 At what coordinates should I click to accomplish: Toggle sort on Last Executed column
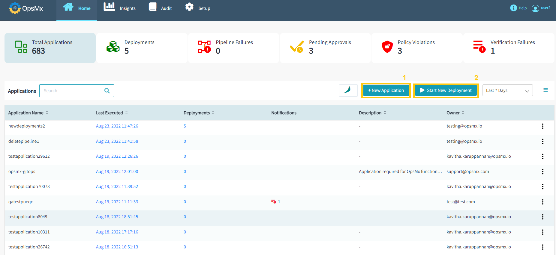(x=126, y=113)
